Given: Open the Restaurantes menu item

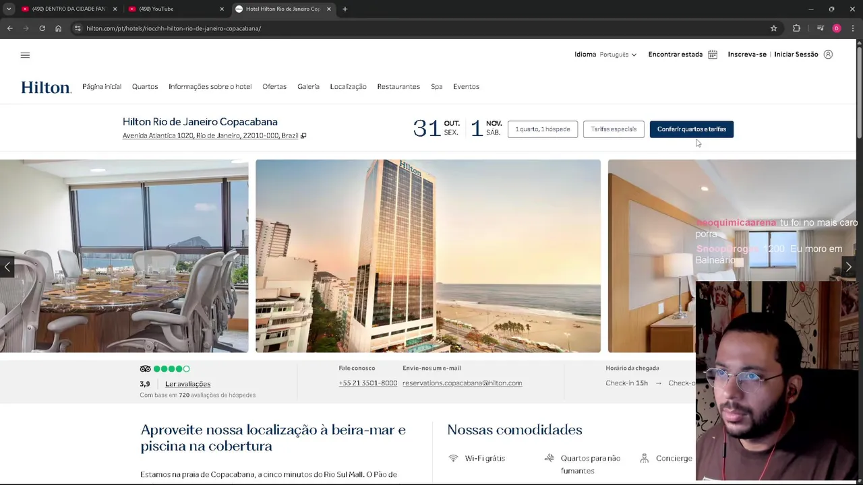Looking at the screenshot, I should (398, 87).
